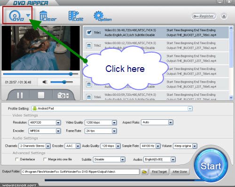Click the video preview thumbnail
Image resolution: width=235 pixels, height=187 pixels.
[x=40, y=48]
